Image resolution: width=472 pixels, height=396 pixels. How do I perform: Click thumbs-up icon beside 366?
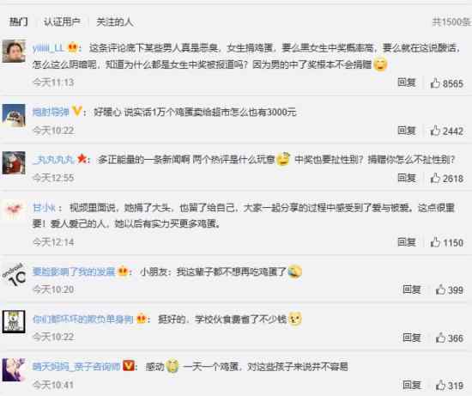440,338
